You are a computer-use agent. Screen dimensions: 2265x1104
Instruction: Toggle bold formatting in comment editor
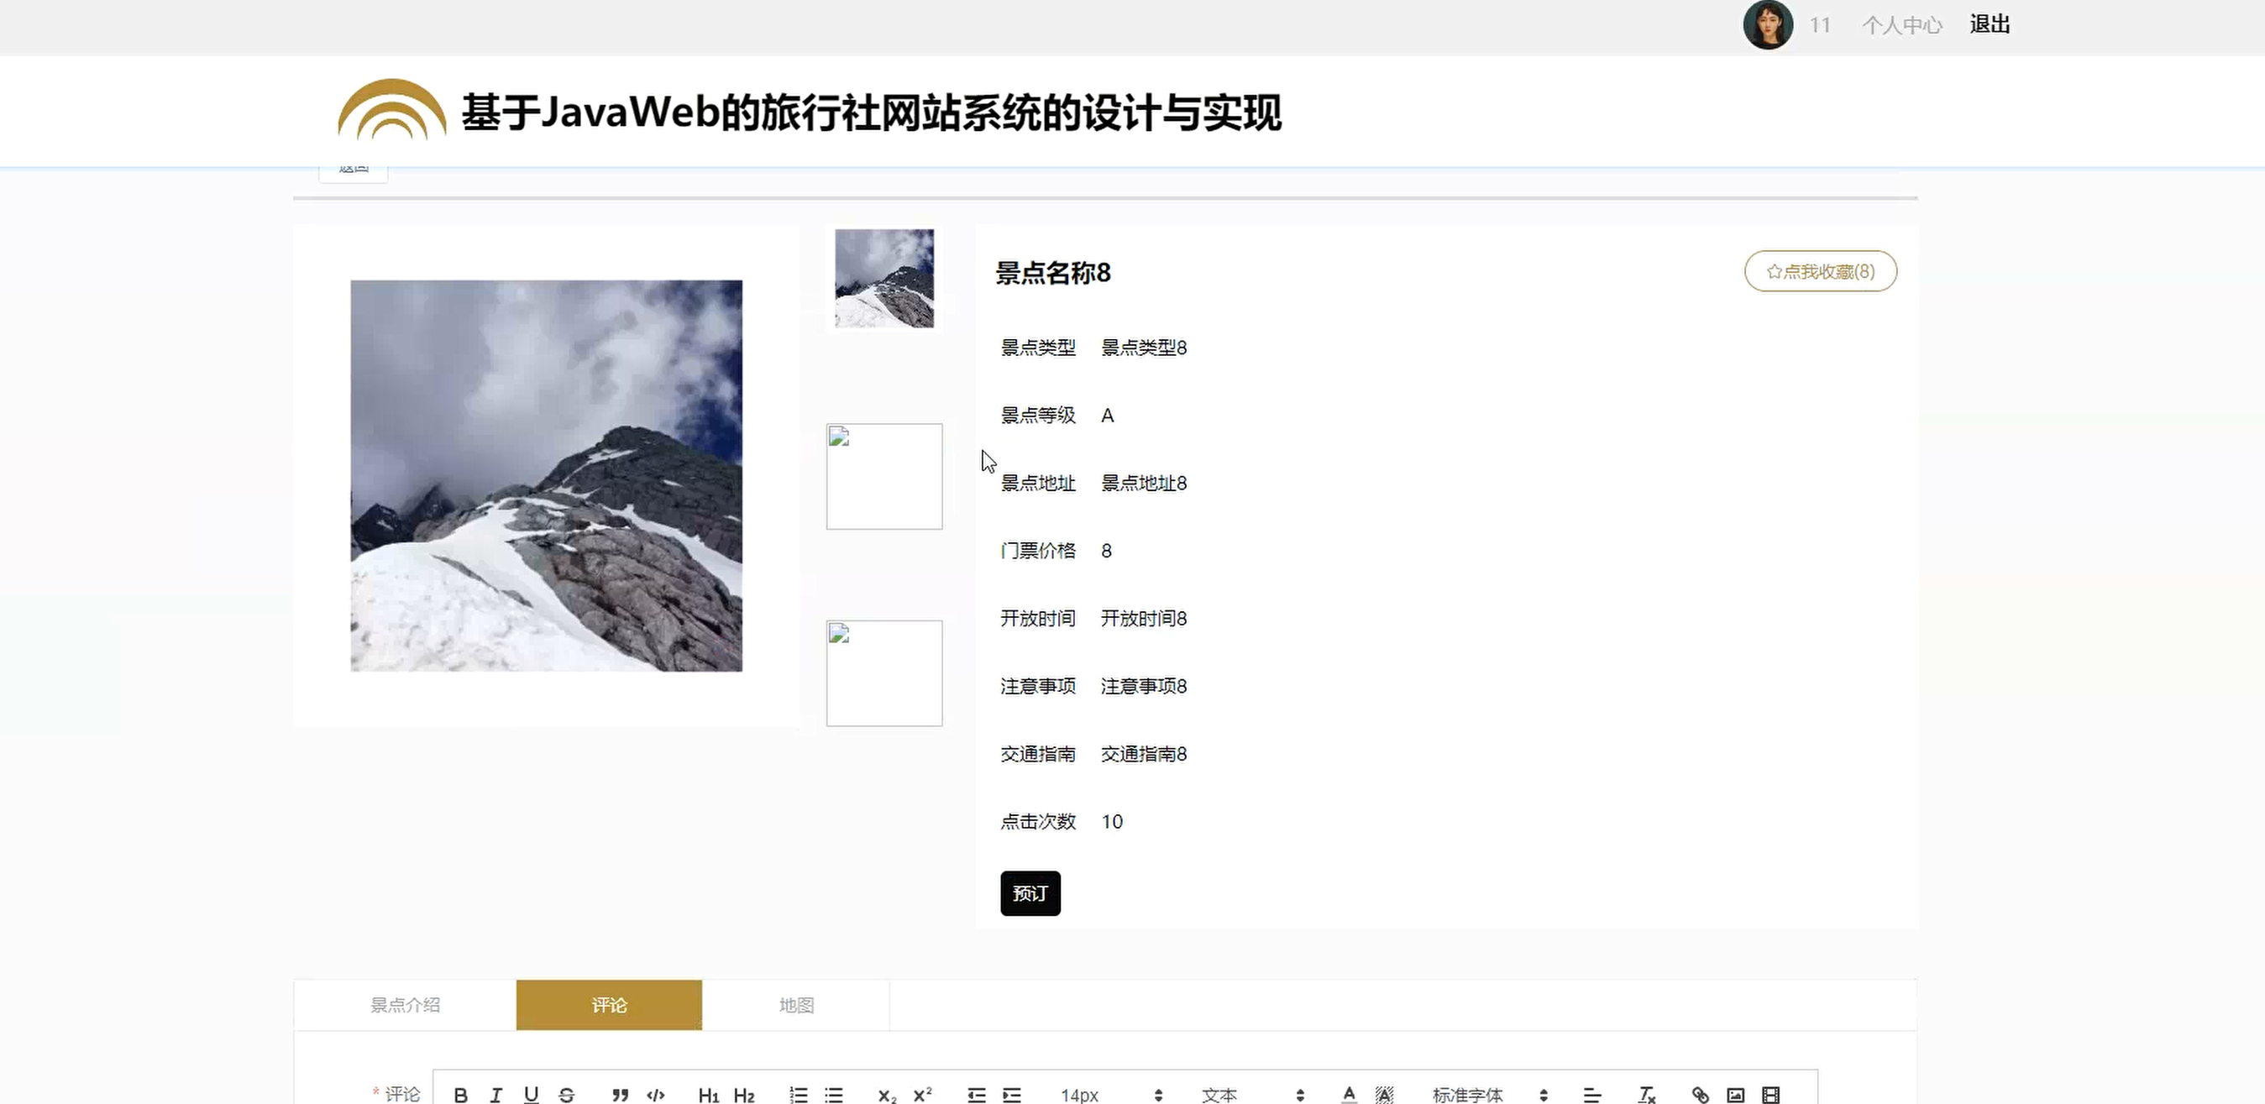coord(461,1094)
